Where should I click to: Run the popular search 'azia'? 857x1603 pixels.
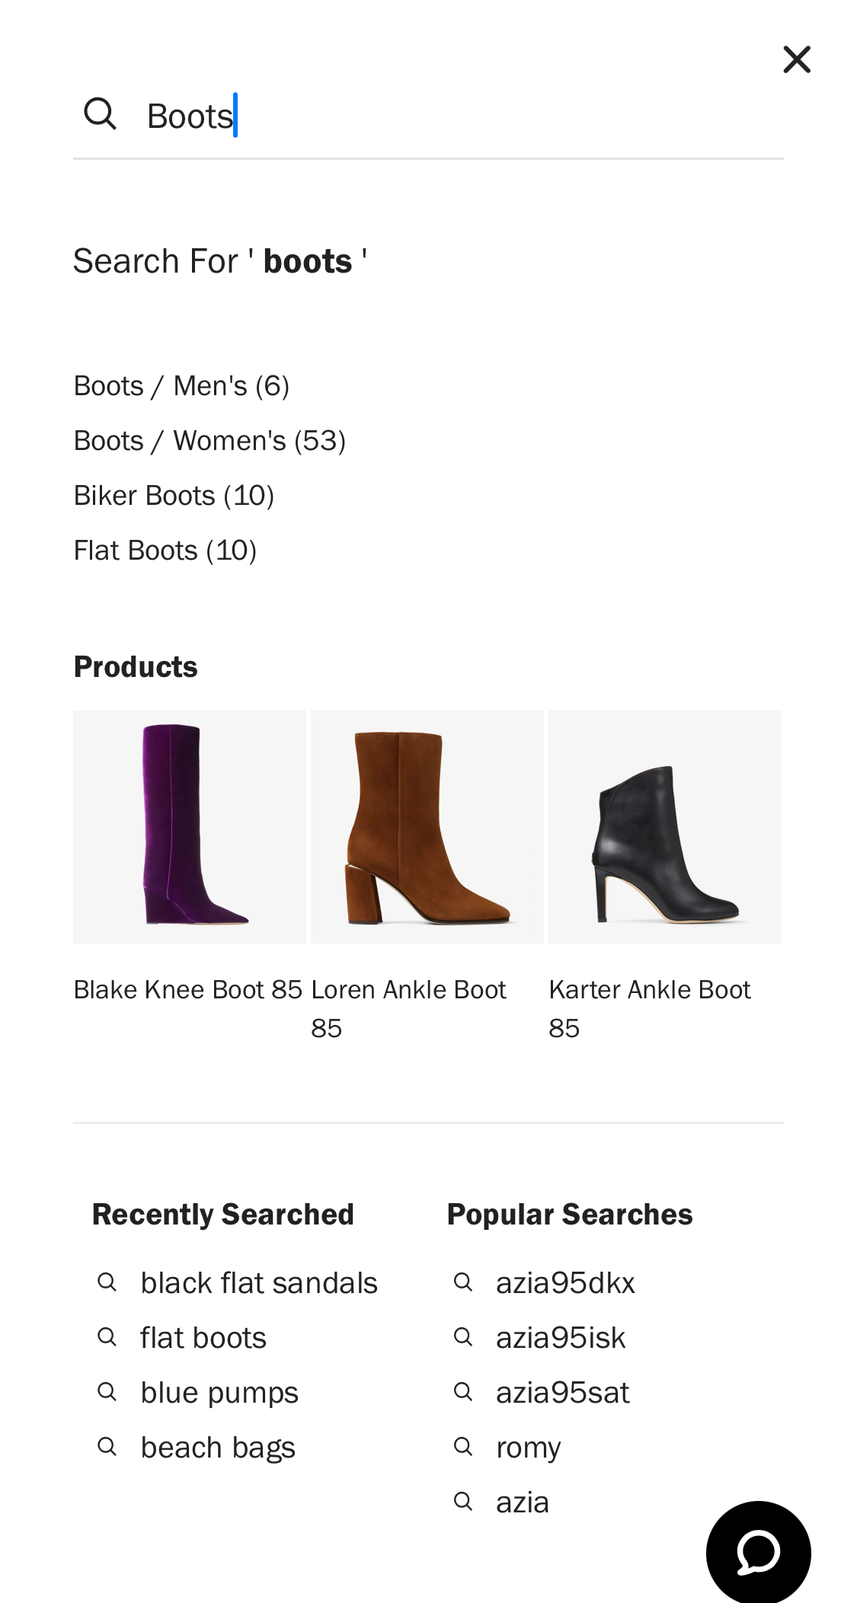click(522, 1502)
